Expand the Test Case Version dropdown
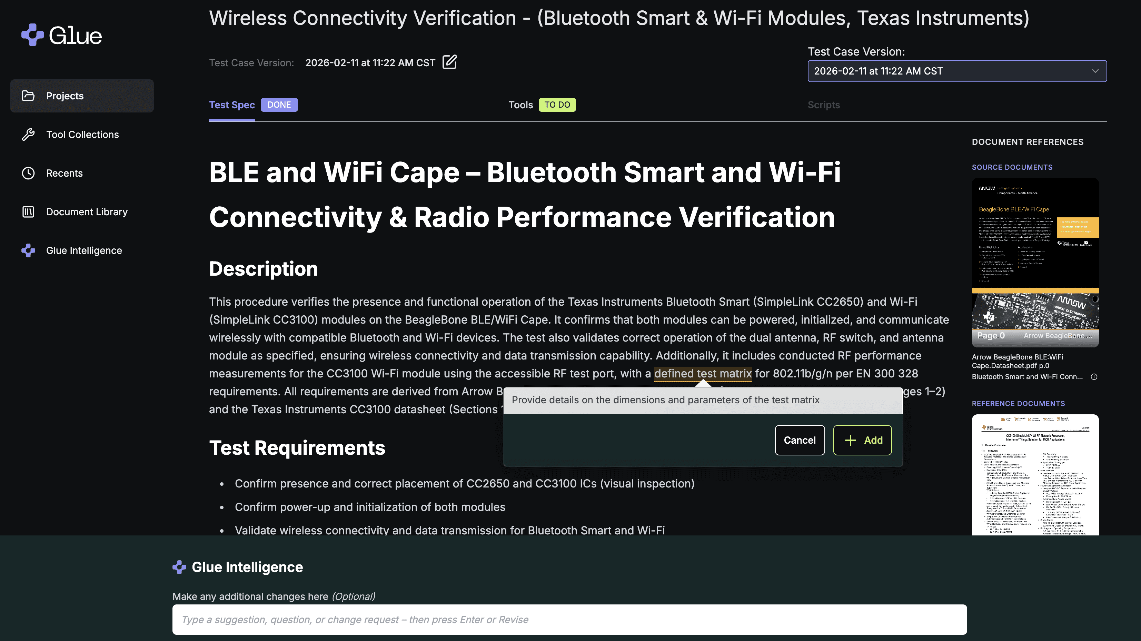This screenshot has height=641, width=1141. point(957,71)
